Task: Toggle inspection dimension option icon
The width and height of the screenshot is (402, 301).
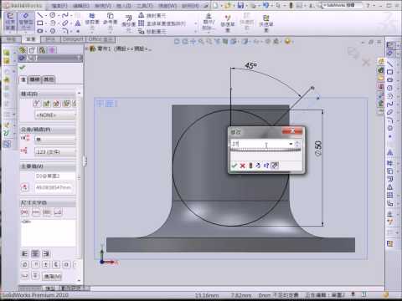Action: (47, 212)
